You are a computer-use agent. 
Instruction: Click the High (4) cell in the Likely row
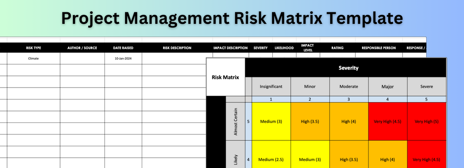point(388,154)
